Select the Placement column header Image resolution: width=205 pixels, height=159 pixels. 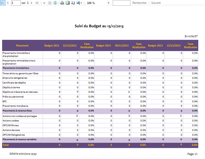(x=22, y=46)
